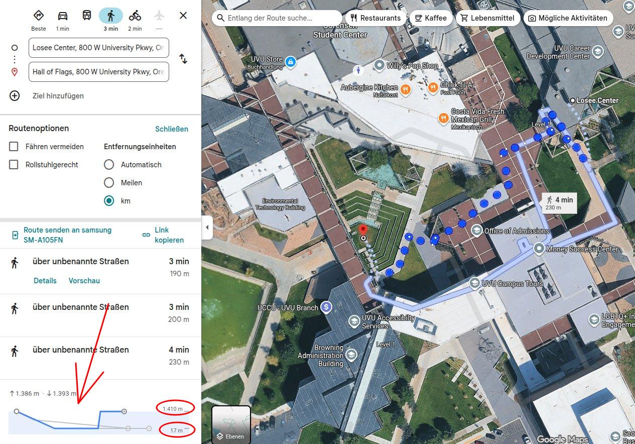This screenshot has height=444, width=635.
Task: Filter by Lebensmittel chip
Action: pyautogui.click(x=487, y=18)
